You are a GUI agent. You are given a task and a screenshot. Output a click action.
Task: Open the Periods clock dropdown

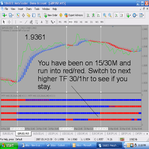click(135, 15)
